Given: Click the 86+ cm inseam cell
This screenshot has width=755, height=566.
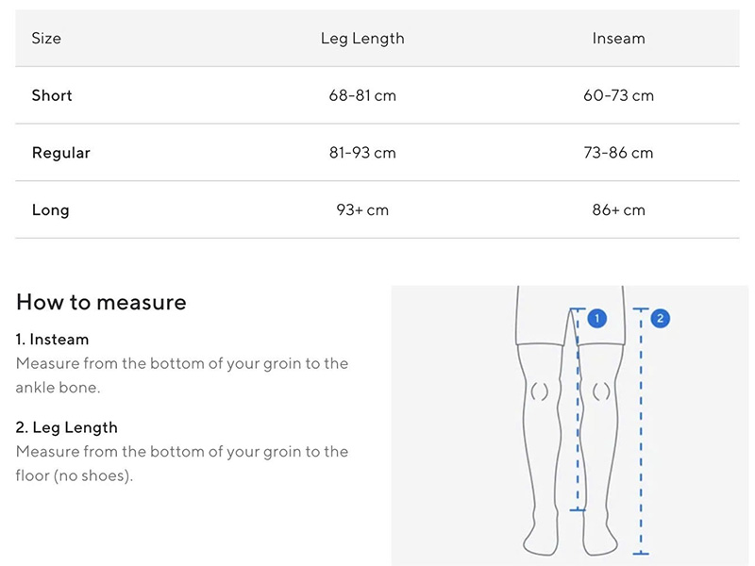Looking at the screenshot, I should pyautogui.click(x=619, y=209).
